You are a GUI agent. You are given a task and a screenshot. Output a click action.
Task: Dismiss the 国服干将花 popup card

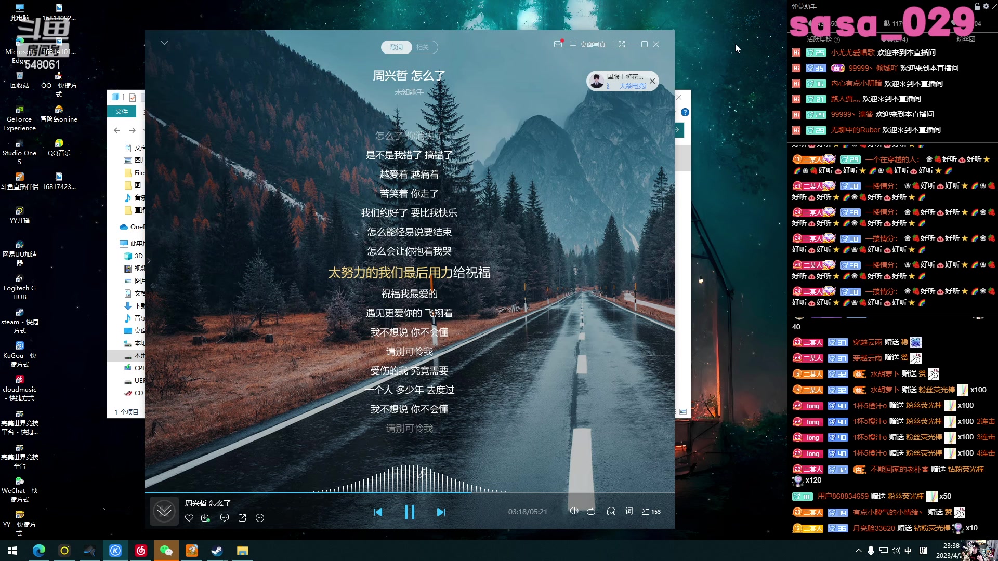coord(652,81)
